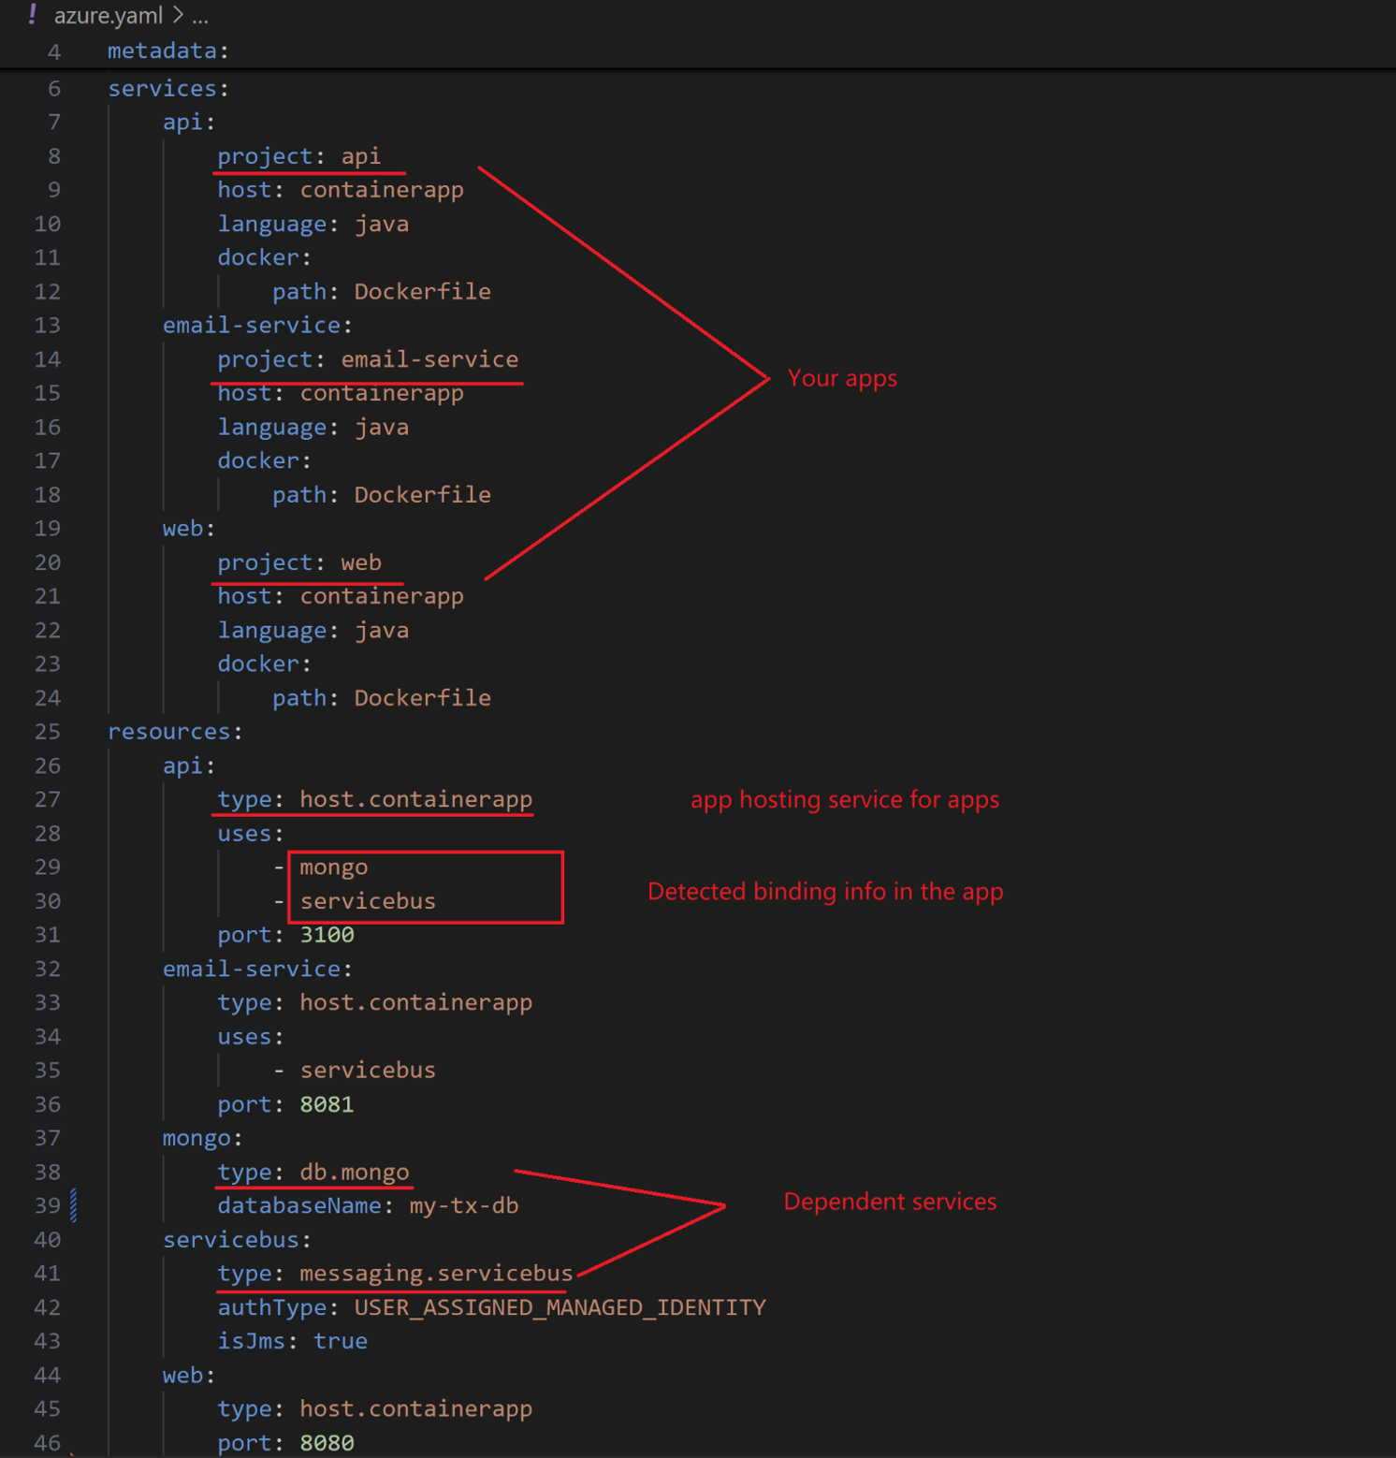Click 'messaging.servicebus' type value
The height and width of the screenshot is (1458, 1396).
point(435,1274)
